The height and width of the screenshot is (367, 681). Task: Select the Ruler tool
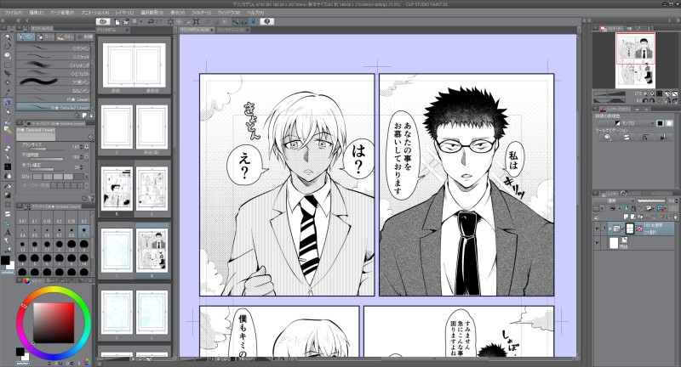click(x=8, y=223)
